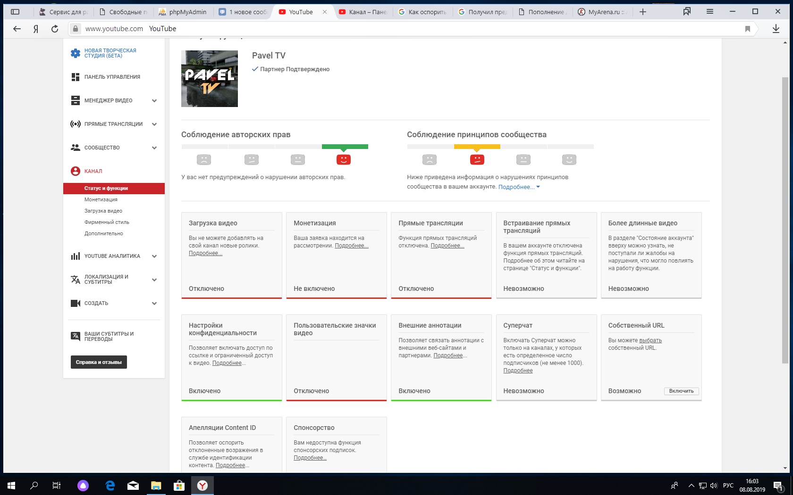Click the new Creator Studio beta gear icon
This screenshot has width=793, height=495.
tap(76, 53)
